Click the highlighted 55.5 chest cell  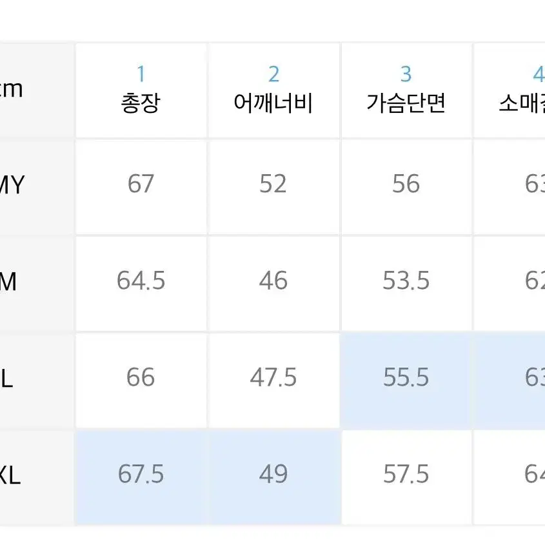(x=406, y=381)
